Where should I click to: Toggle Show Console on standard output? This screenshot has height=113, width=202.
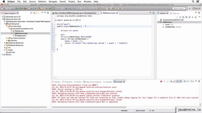point(178,82)
